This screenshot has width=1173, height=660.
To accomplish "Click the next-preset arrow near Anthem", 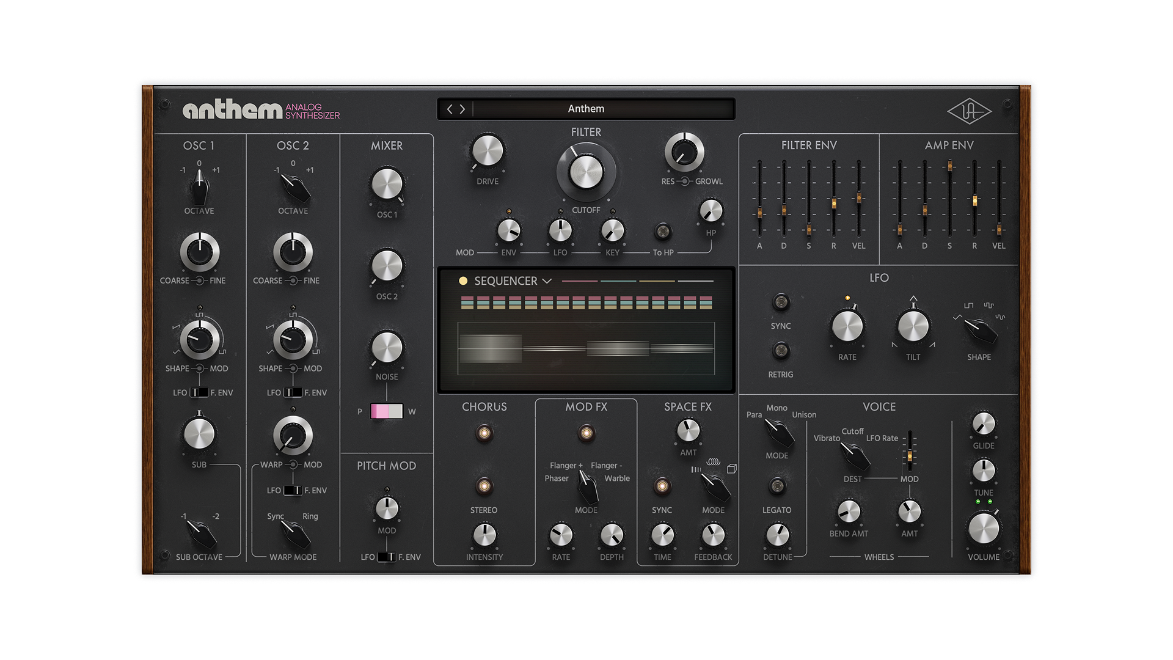I will click(463, 108).
